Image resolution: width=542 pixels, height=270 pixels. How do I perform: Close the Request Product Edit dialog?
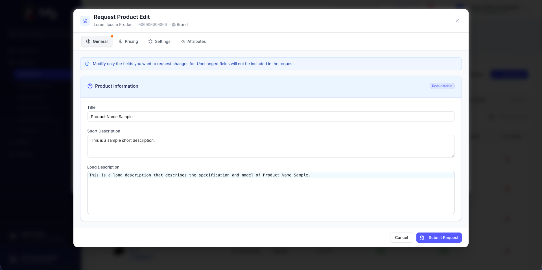(x=457, y=21)
